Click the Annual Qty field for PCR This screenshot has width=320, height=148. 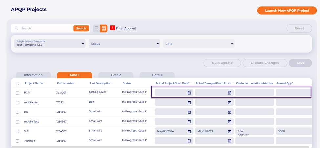tap(293, 93)
